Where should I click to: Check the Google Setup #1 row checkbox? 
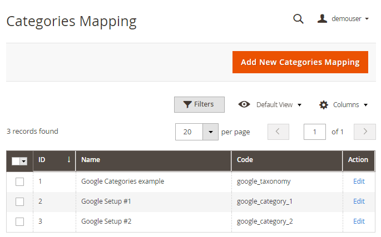point(20,201)
